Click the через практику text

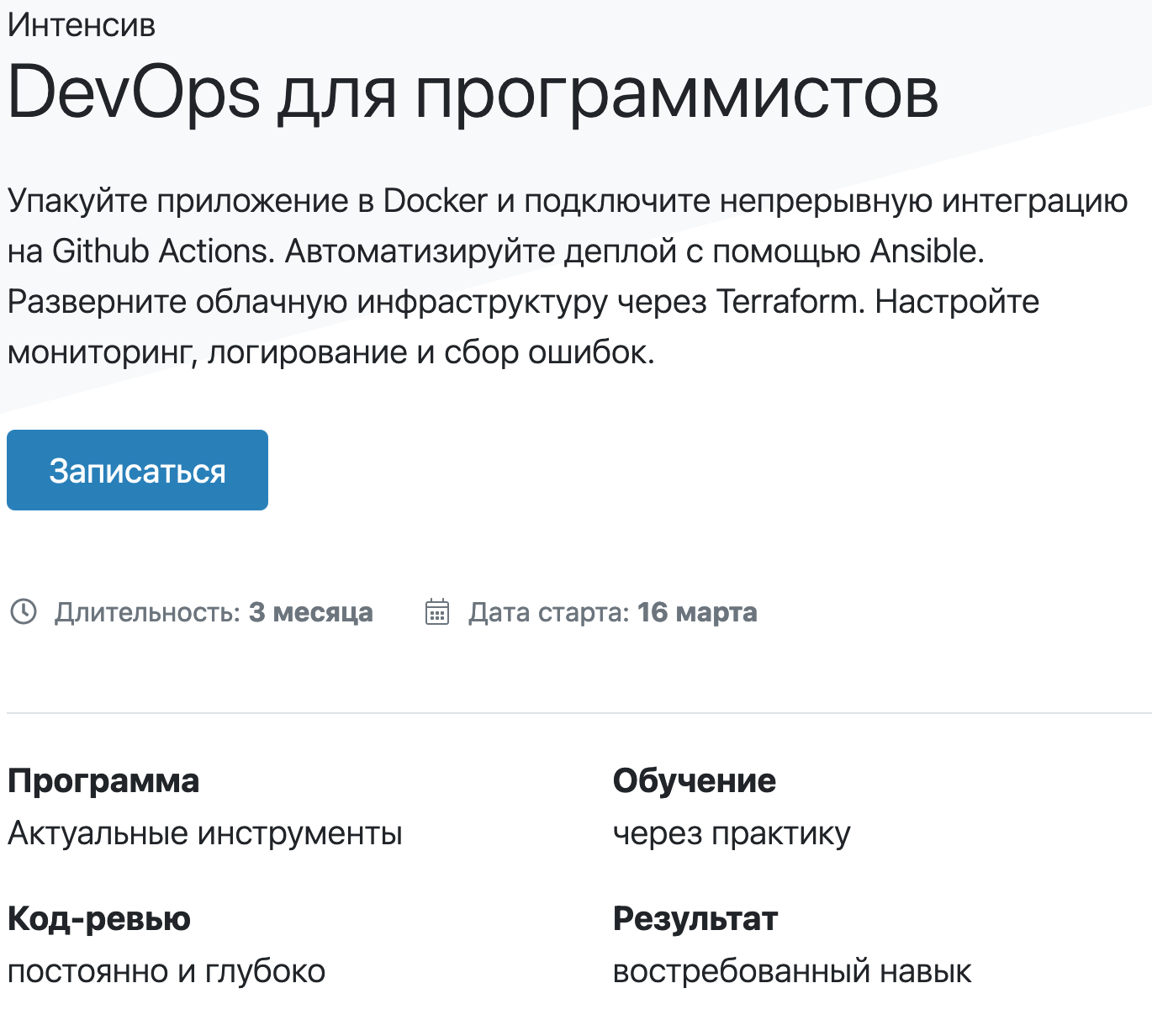732,833
